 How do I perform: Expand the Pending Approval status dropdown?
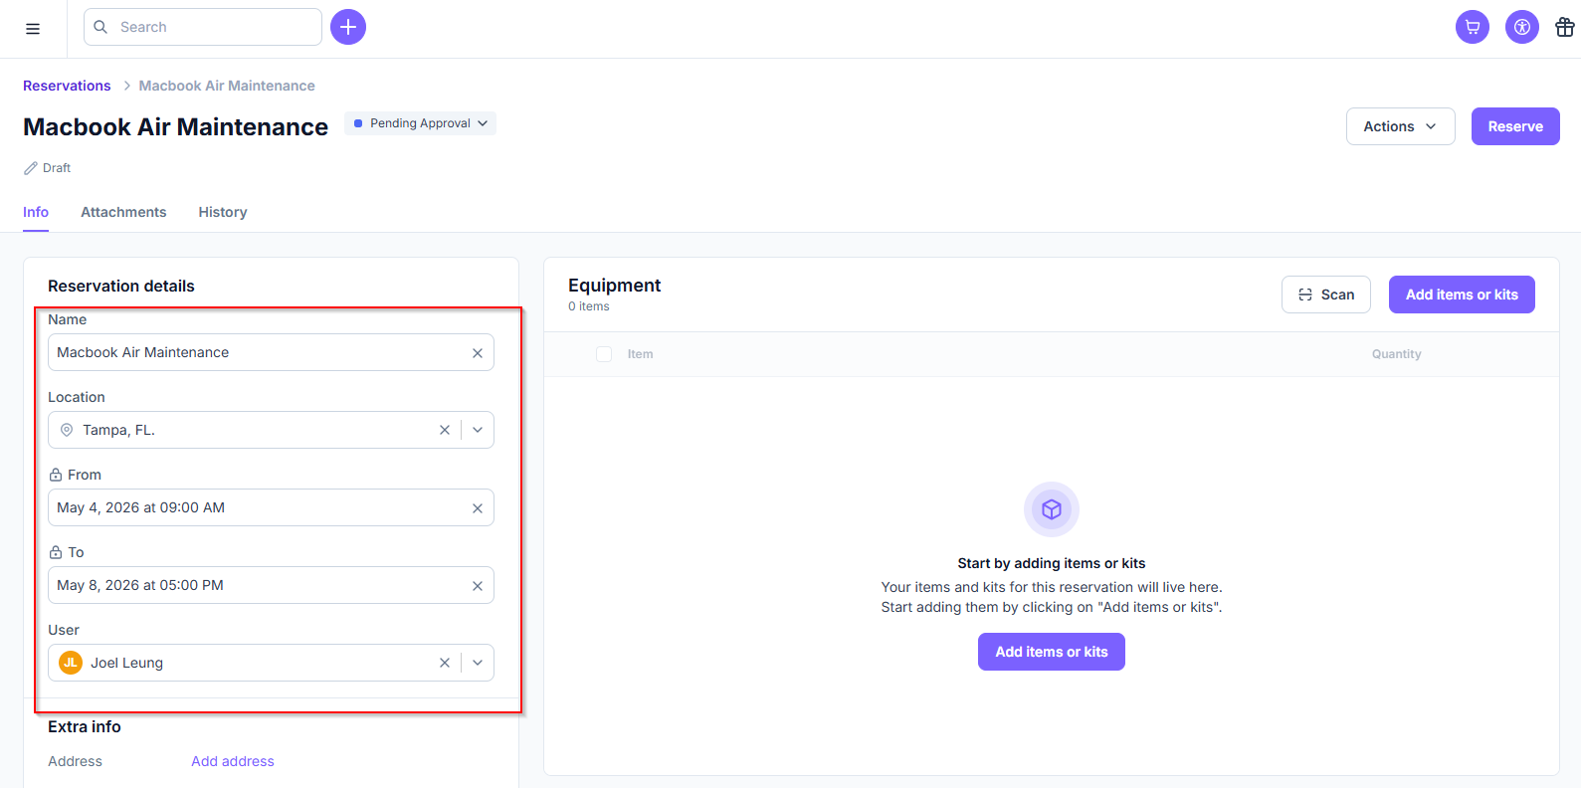[421, 123]
